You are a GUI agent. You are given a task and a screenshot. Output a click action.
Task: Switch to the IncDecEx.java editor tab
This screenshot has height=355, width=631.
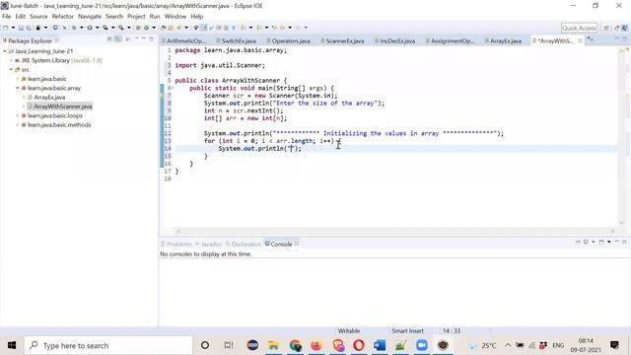[397, 40]
